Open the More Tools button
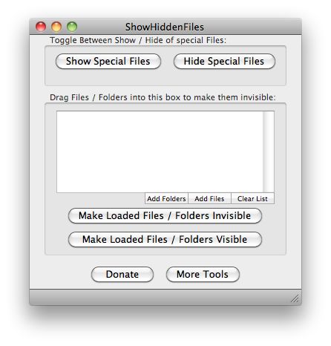 click(203, 274)
